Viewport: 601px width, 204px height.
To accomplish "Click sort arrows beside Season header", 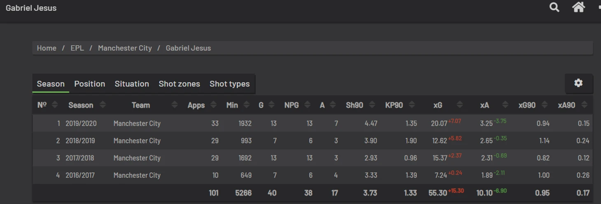I will click(x=103, y=105).
